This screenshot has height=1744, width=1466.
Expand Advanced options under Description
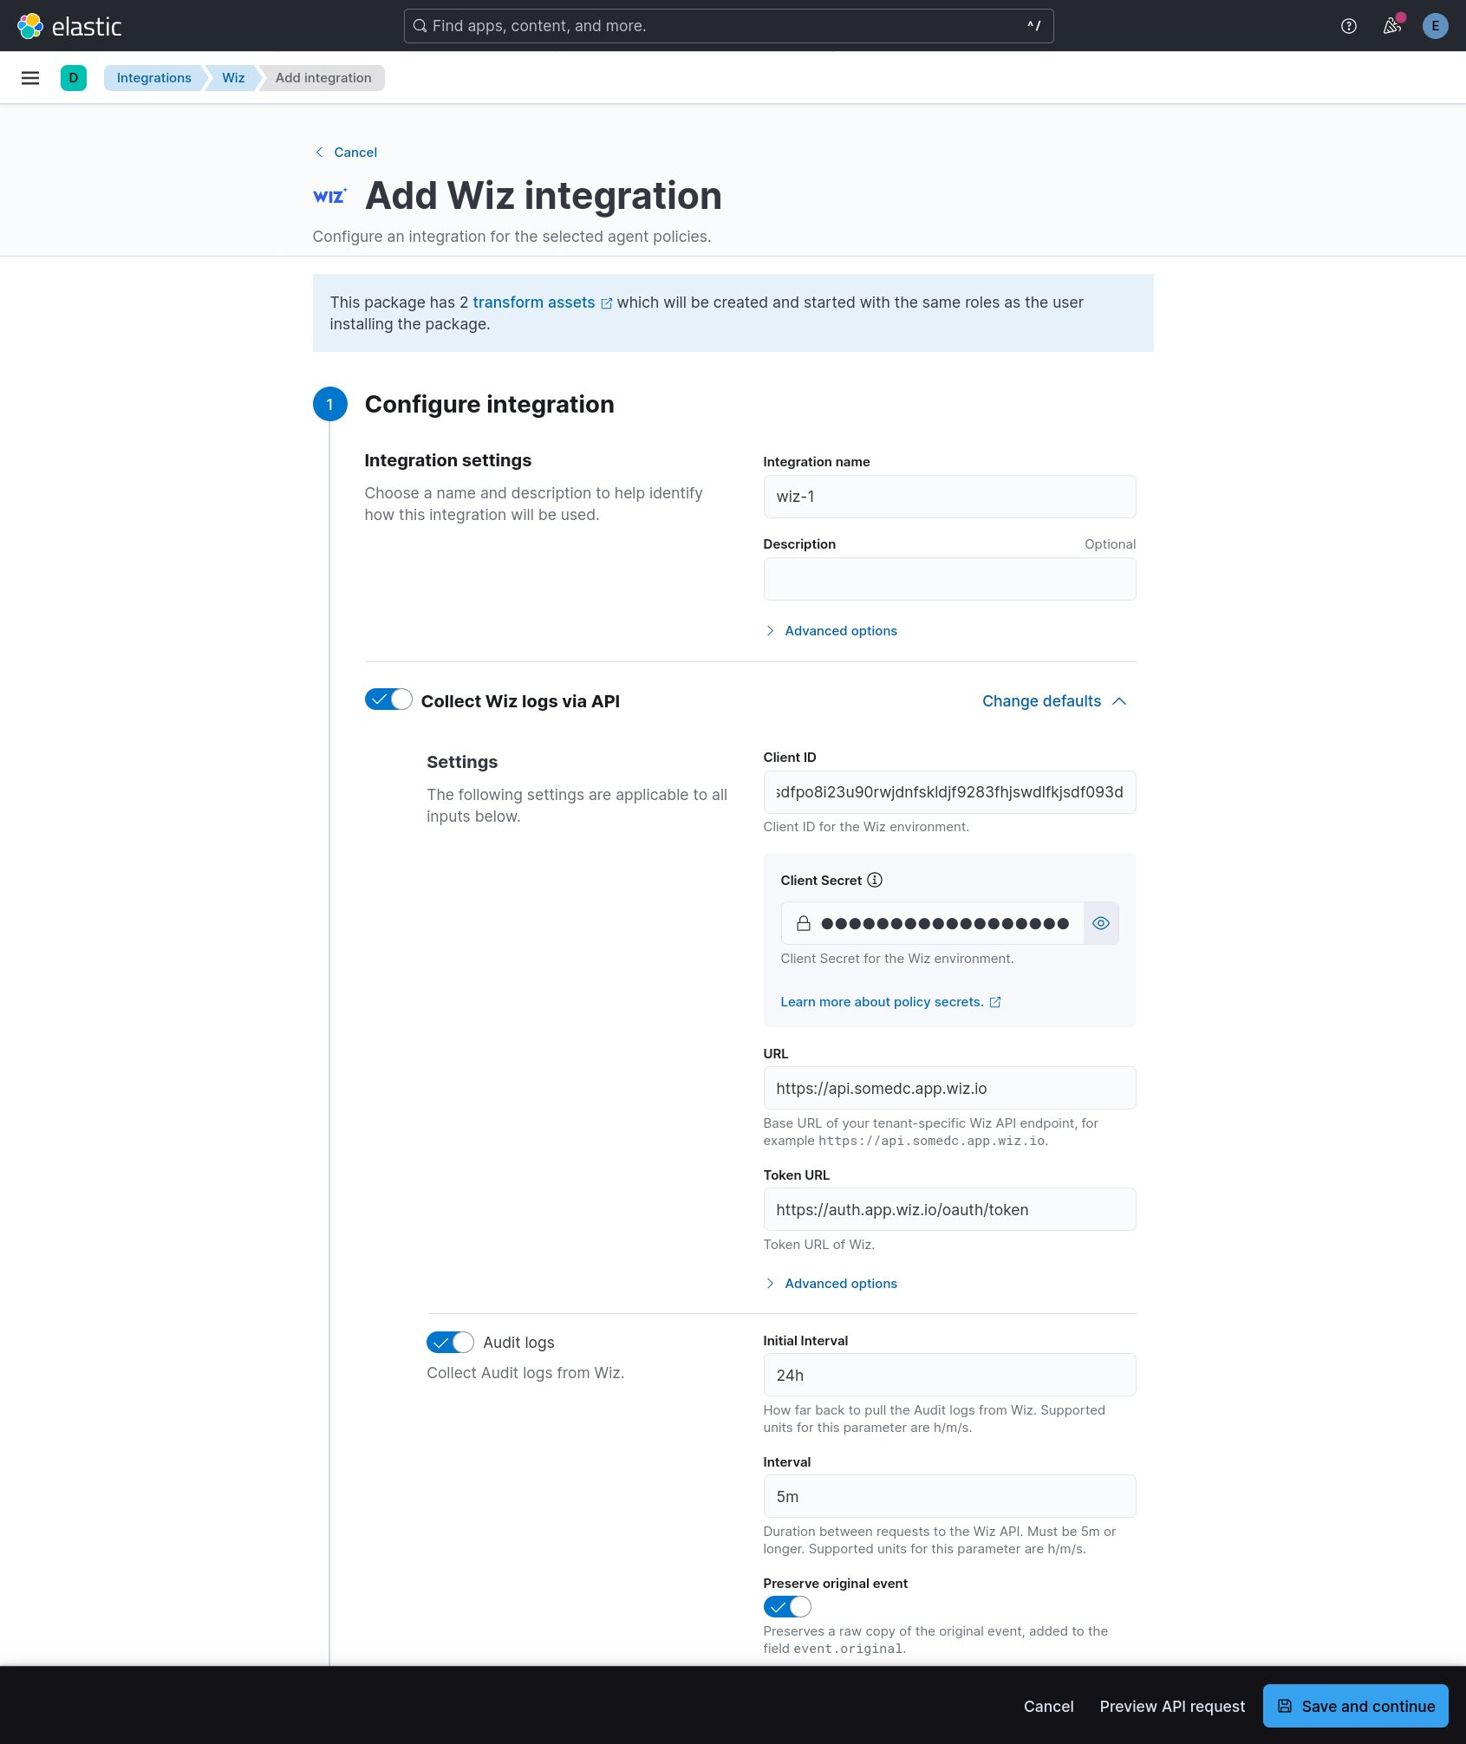(x=831, y=631)
